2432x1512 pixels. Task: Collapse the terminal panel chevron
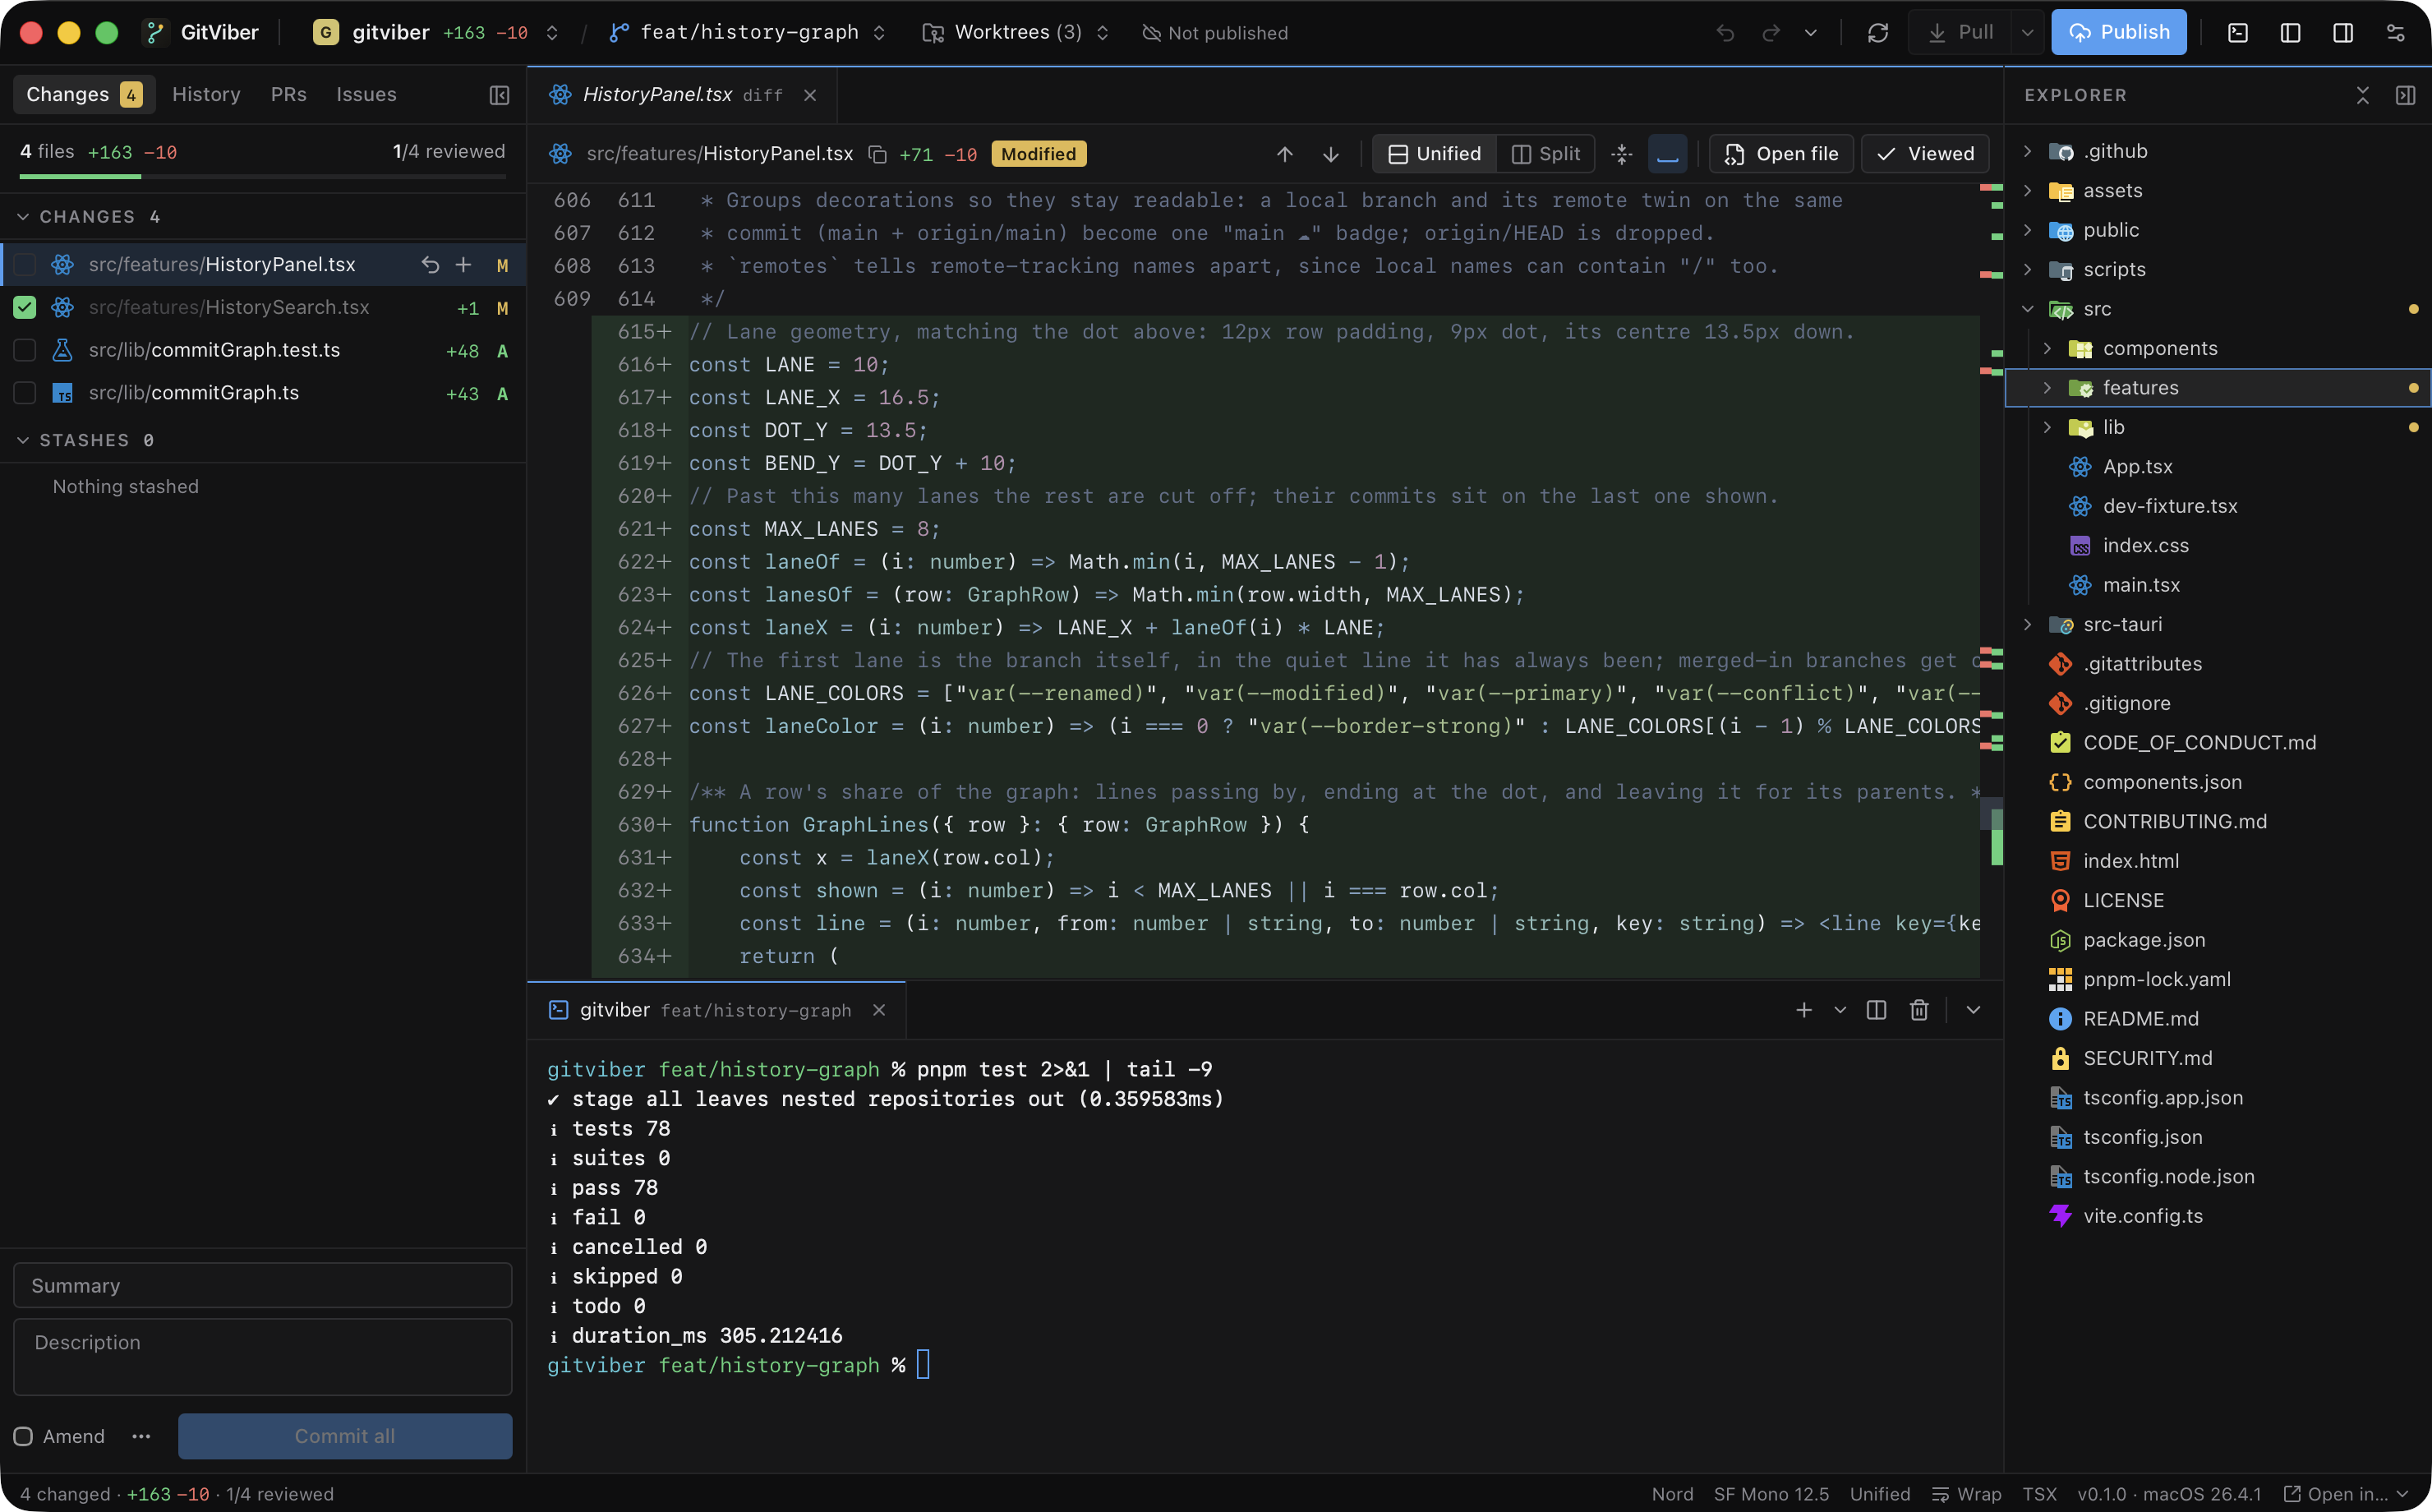point(1974,1010)
